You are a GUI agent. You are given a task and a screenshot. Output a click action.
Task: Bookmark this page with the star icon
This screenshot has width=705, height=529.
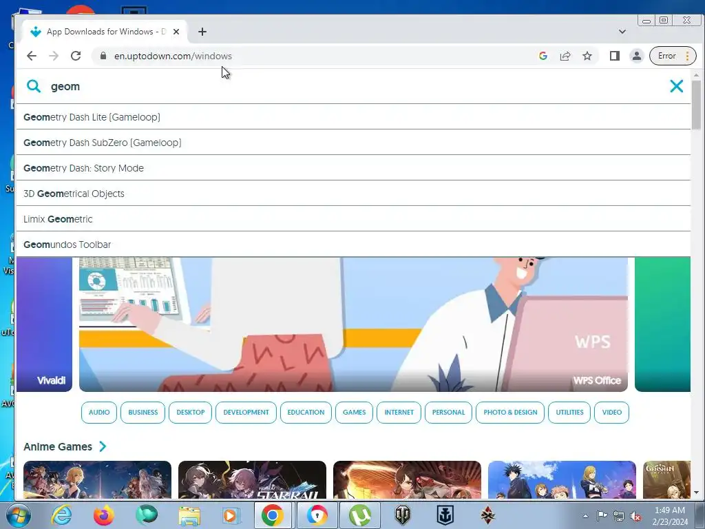(x=587, y=56)
